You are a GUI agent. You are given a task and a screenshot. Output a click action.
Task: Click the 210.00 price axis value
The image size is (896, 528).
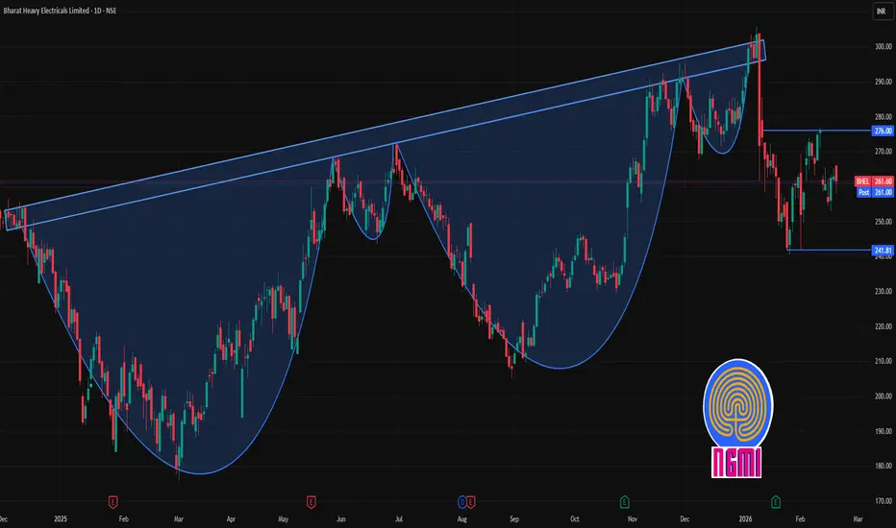tap(883, 361)
